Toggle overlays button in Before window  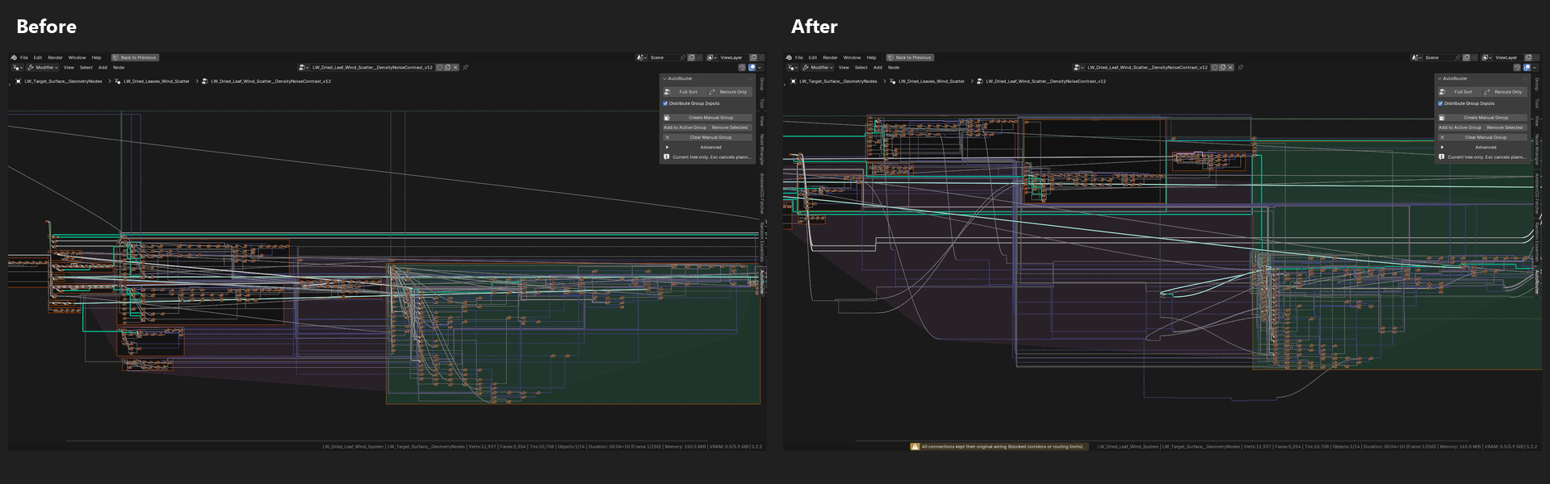[x=752, y=68]
